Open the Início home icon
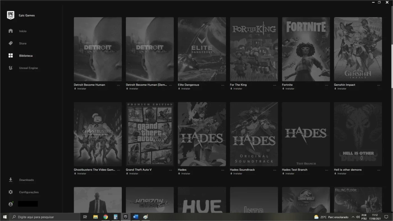This screenshot has width=393, height=221. pyautogui.click(x=11, y=31)
